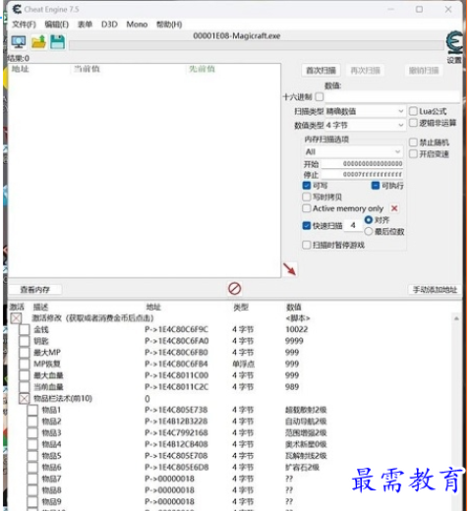This screenshot has width=471, height=511.
Task: Toggle the 十六进制 checkbox
Action: (x=320, y=97)
